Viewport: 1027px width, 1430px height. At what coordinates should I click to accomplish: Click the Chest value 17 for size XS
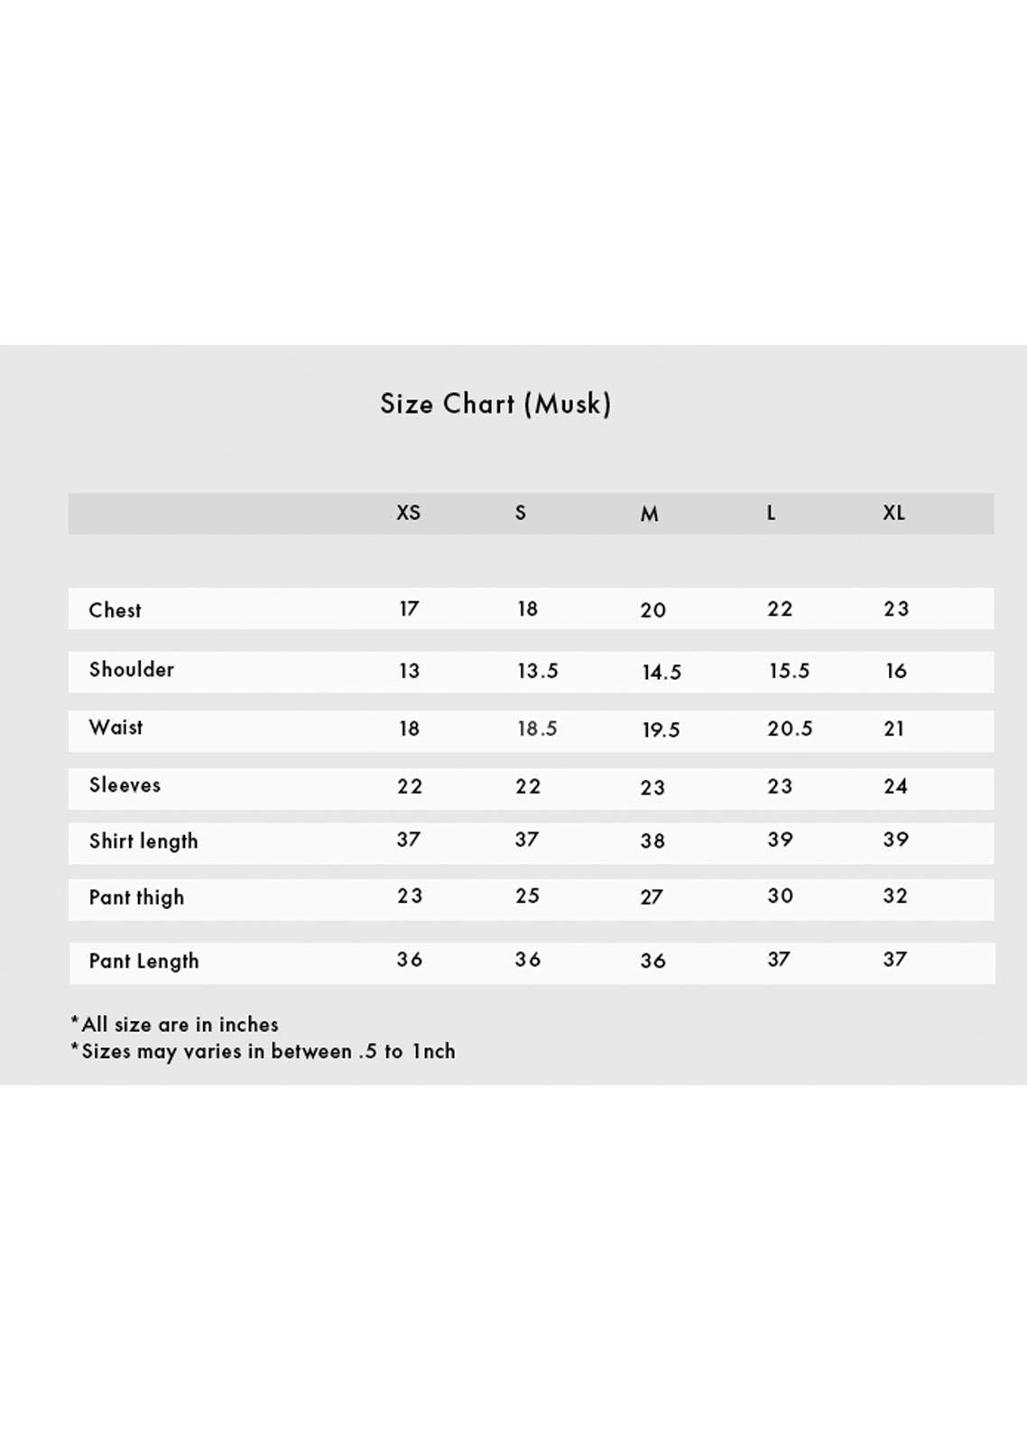coord(409,609)
